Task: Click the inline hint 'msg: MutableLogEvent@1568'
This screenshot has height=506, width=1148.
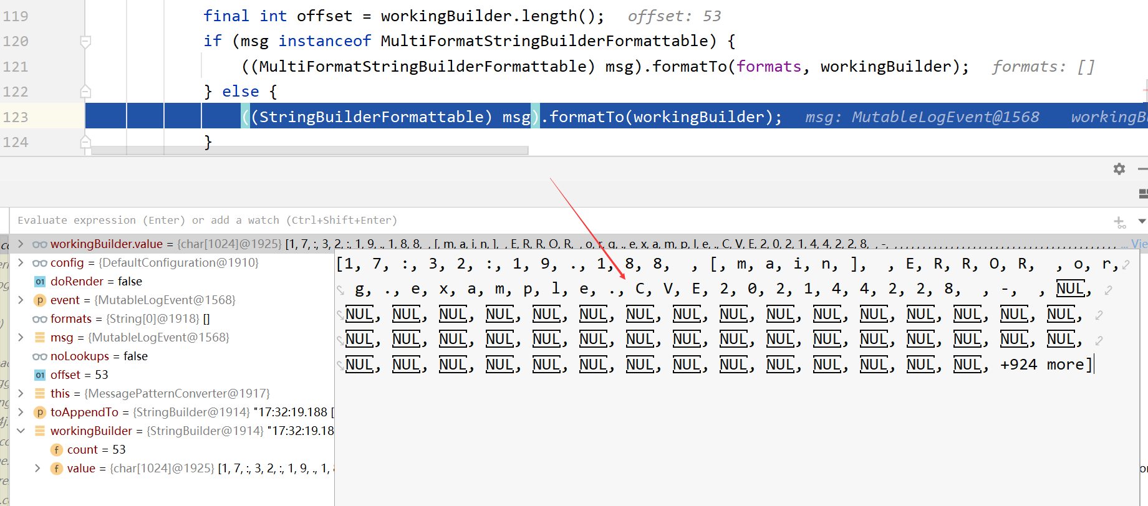Action: pyautogui.click(x=922, y=117)
